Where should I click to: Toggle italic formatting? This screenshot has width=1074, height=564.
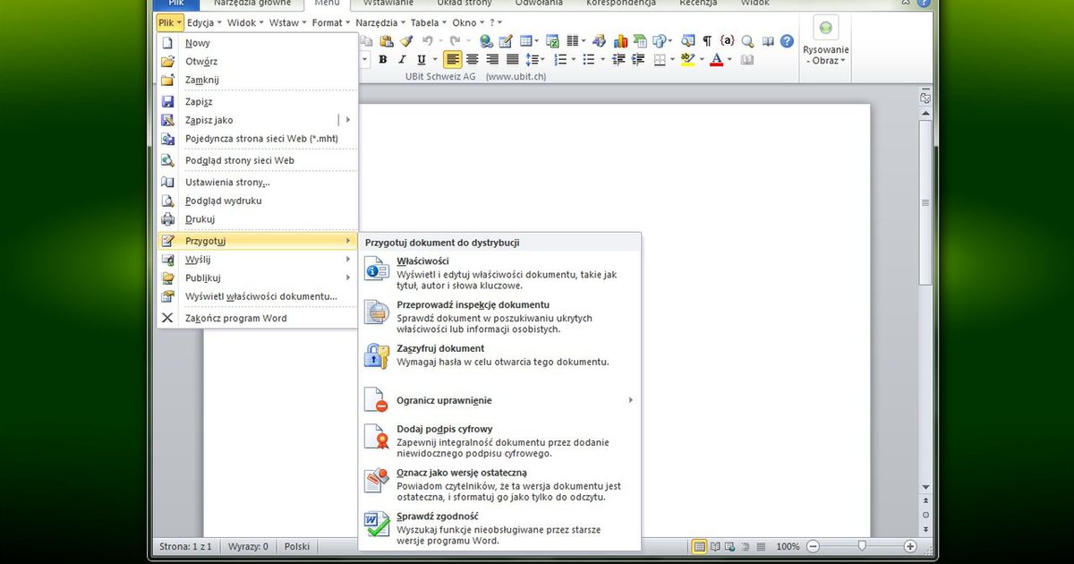400,59
